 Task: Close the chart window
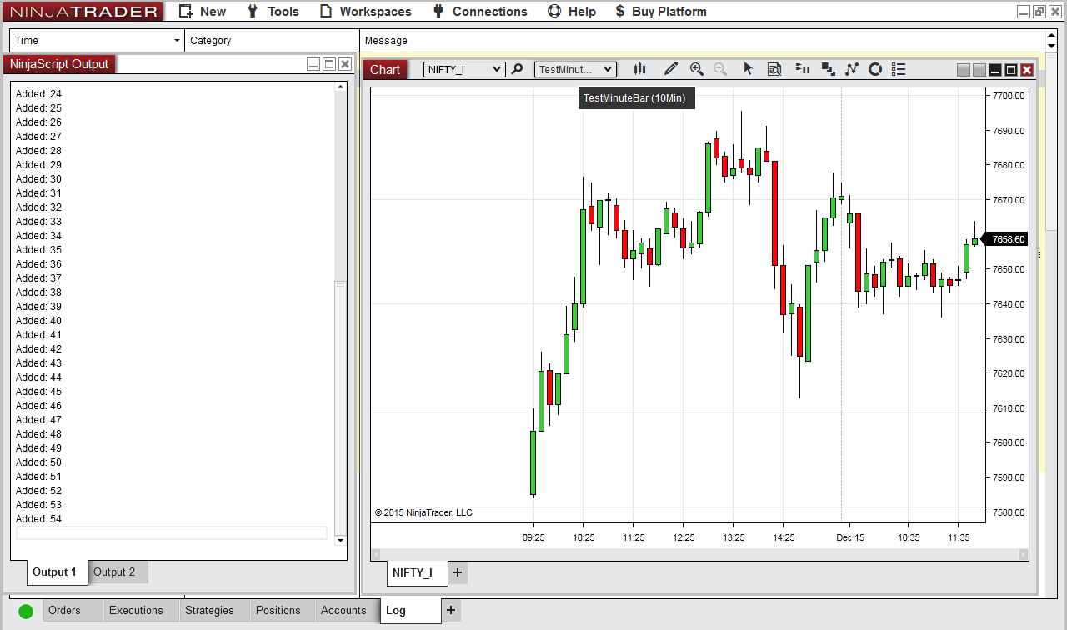tap(1027, 70)
